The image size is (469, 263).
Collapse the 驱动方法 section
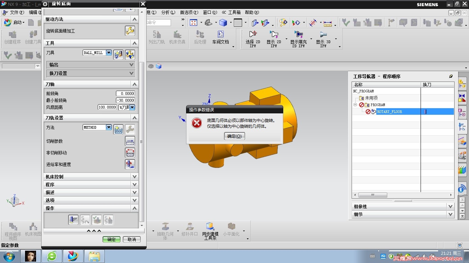pos(91,19)
